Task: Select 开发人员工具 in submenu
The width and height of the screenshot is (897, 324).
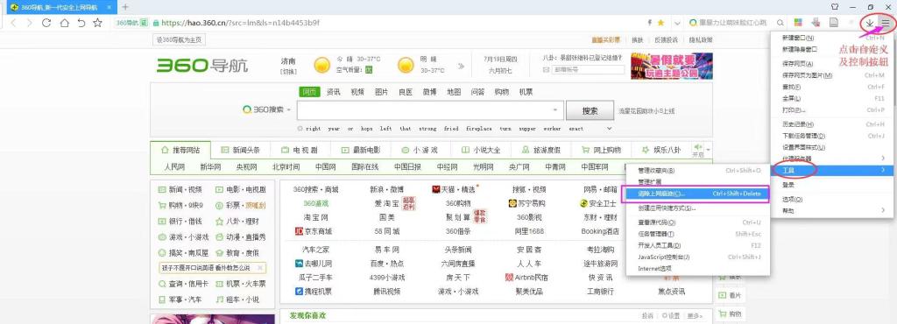Action: tap(697, 245)
